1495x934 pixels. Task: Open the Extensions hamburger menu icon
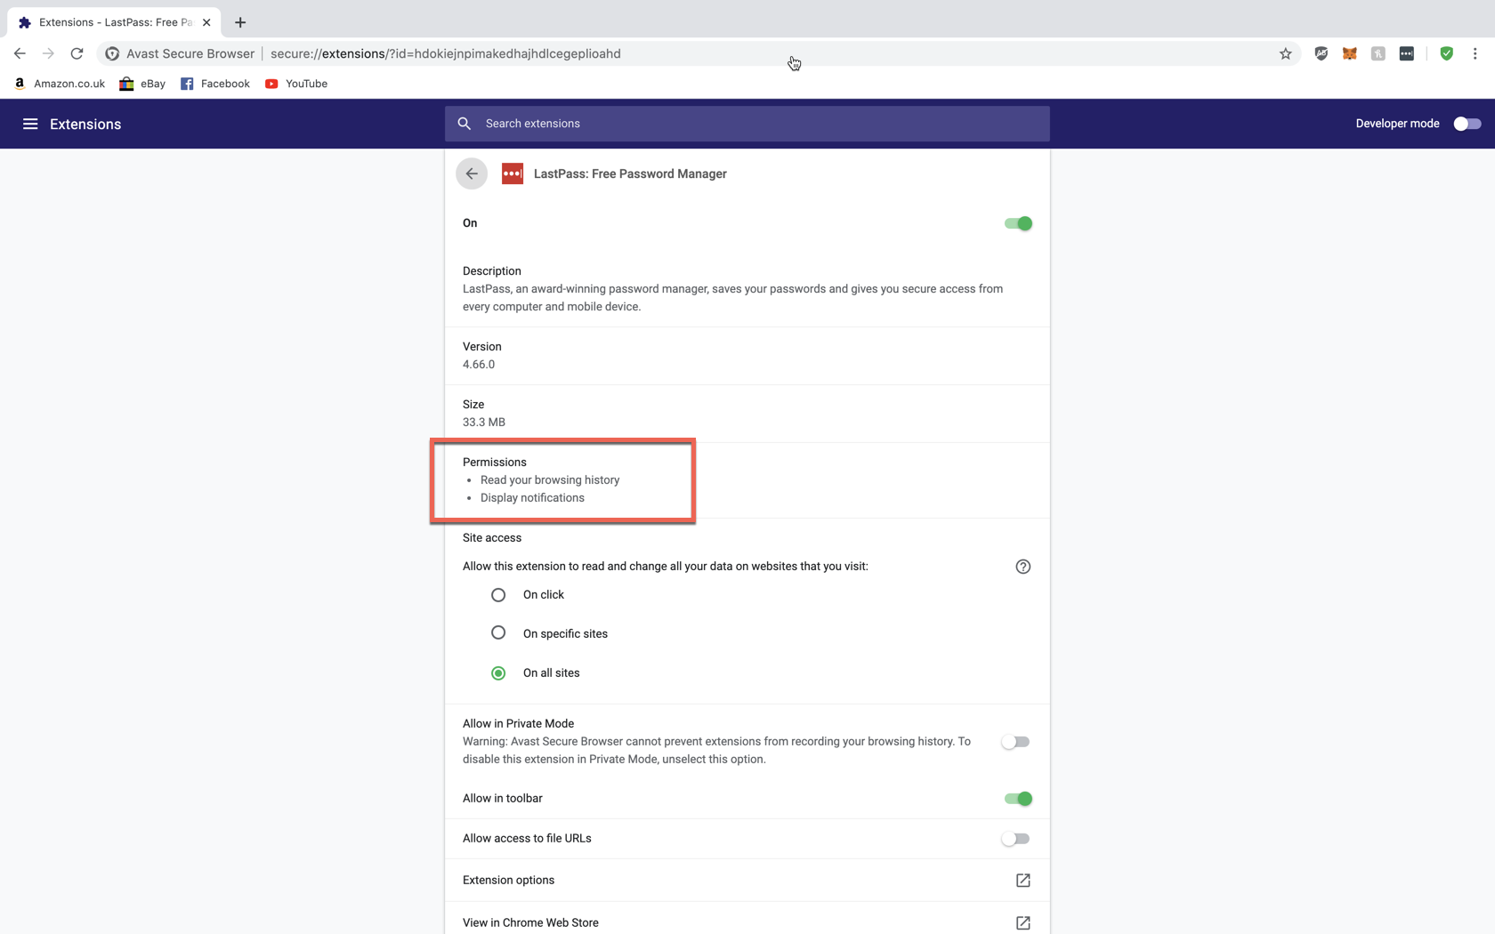(30, 124)
